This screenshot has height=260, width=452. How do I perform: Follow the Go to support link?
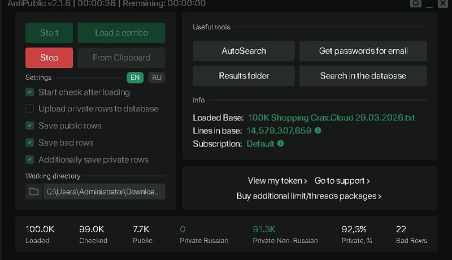coord(342,181)
